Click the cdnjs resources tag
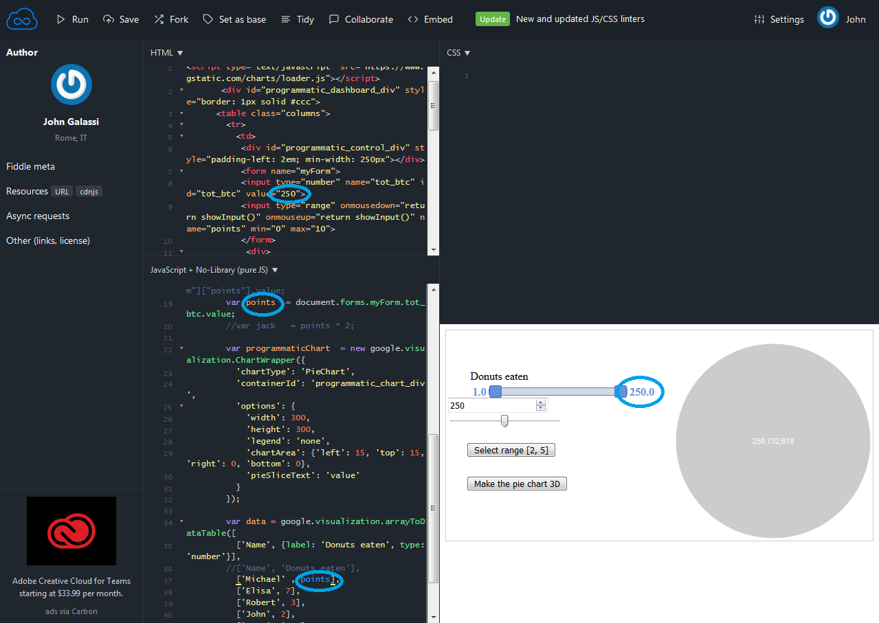The image size is (879, 623). click(89, 192)
